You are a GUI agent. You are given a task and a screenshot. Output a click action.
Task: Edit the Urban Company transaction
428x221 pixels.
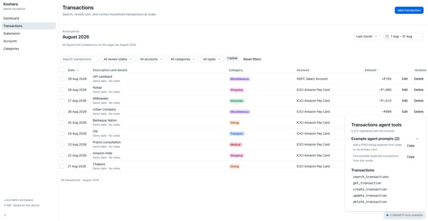pos(405,112)
